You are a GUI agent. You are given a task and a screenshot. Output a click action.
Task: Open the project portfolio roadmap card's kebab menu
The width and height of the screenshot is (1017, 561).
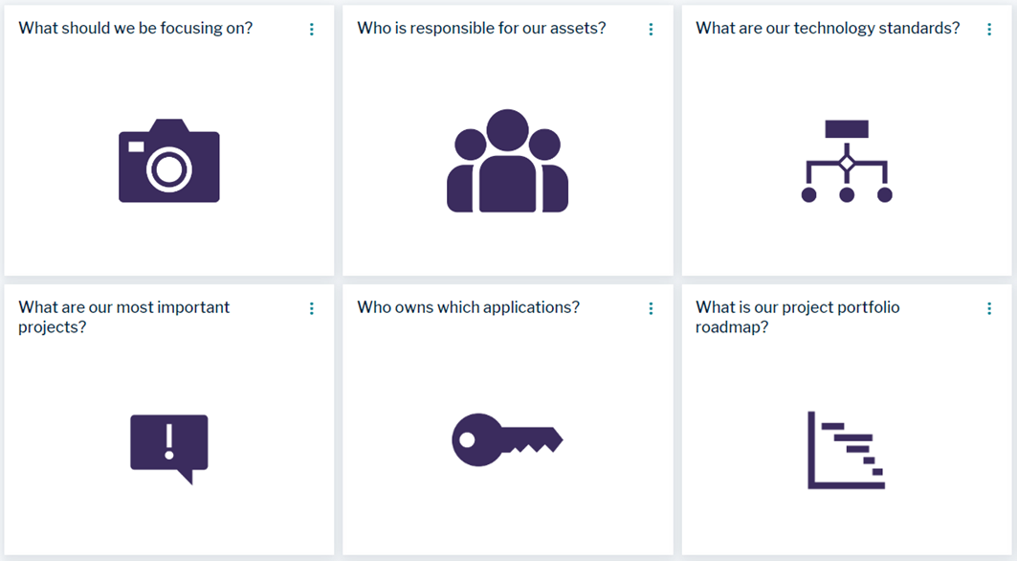[989, 308]
